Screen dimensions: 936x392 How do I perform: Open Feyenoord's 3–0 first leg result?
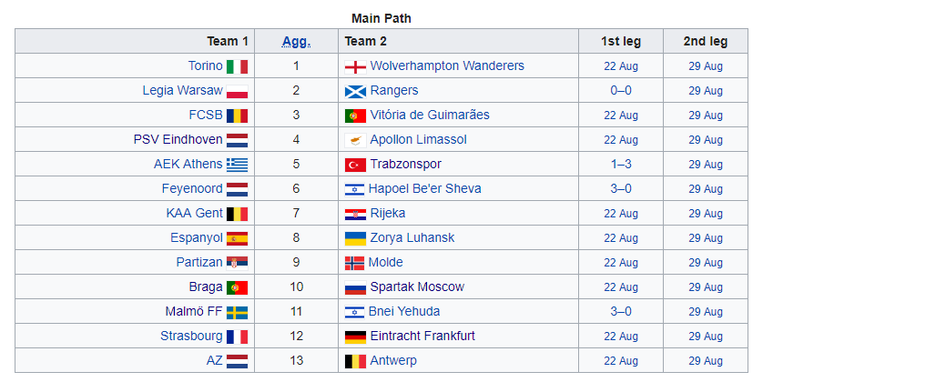[621, 189]
